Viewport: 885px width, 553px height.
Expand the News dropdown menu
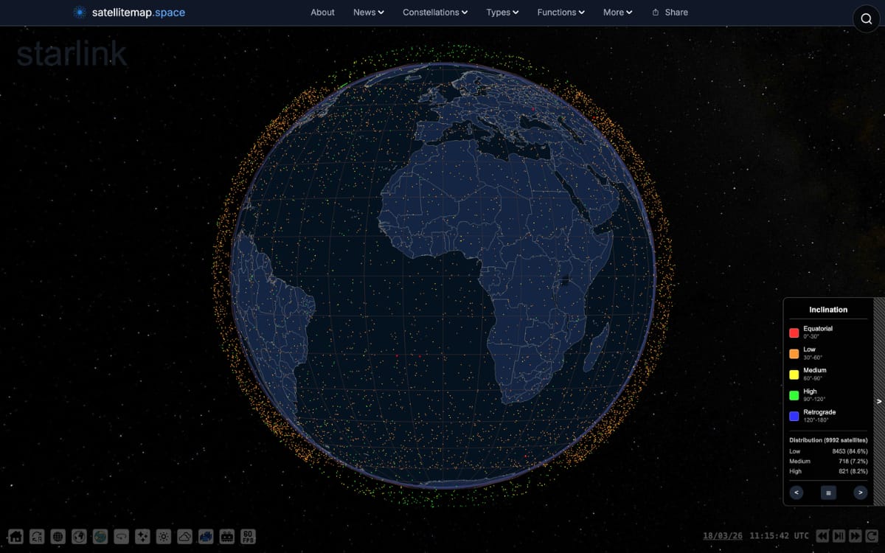pos(368,13)
